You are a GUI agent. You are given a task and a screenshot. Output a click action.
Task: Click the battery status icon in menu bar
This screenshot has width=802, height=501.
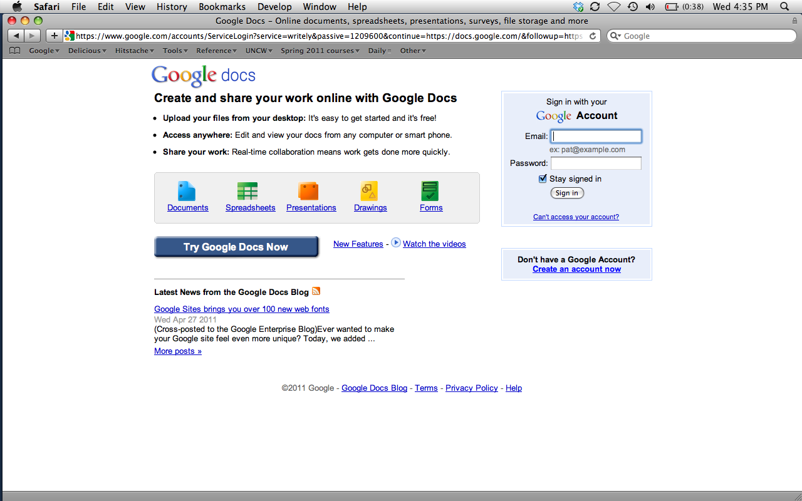tap(672, 6)
